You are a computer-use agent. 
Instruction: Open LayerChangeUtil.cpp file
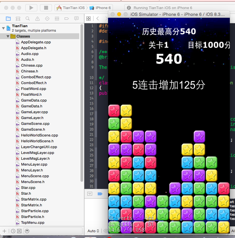point(39,147)
